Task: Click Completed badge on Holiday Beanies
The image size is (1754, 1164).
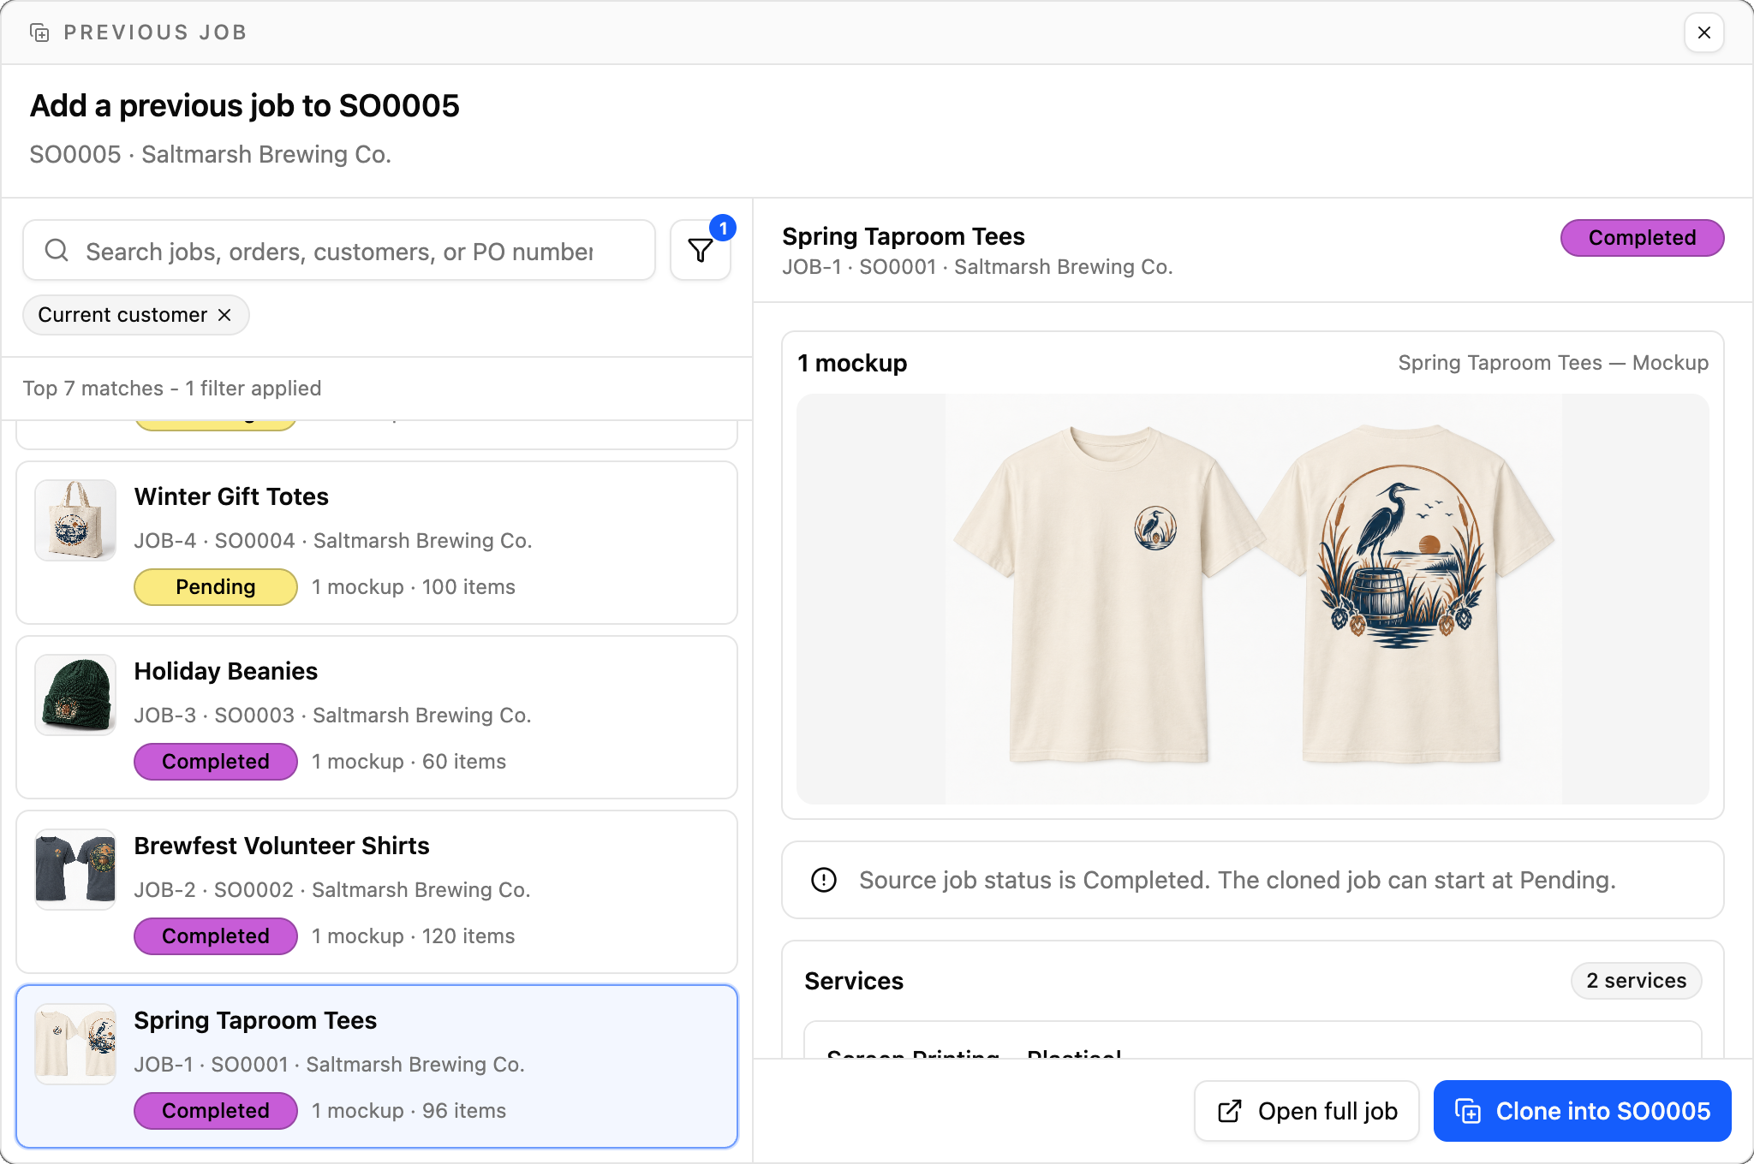Action: pos(216,762)
